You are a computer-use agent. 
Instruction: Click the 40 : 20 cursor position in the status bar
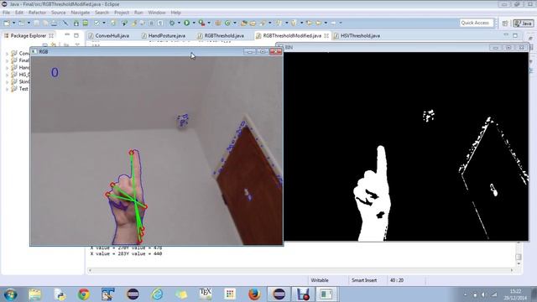tap(397, 280)
